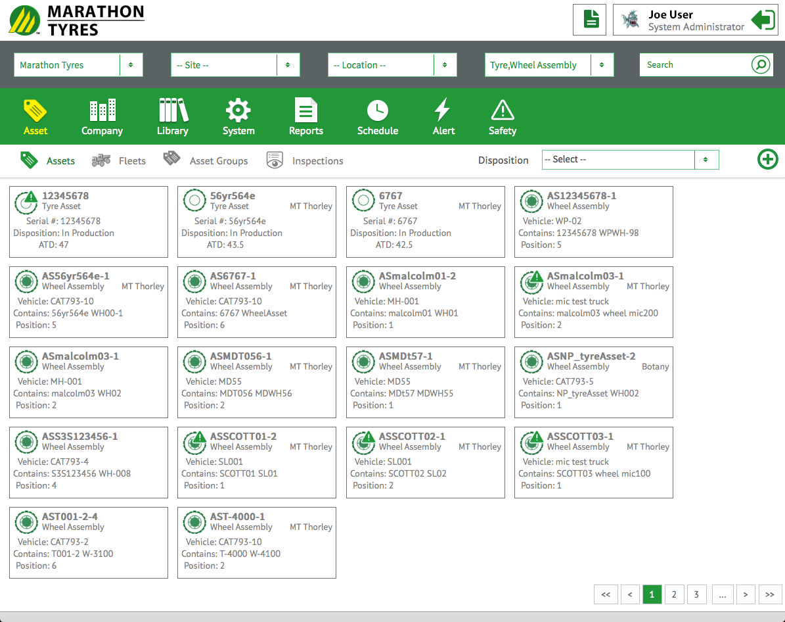Screen dimensions: 785x622
Task: Open the Schedule clock icon
Action: [377, 110]
